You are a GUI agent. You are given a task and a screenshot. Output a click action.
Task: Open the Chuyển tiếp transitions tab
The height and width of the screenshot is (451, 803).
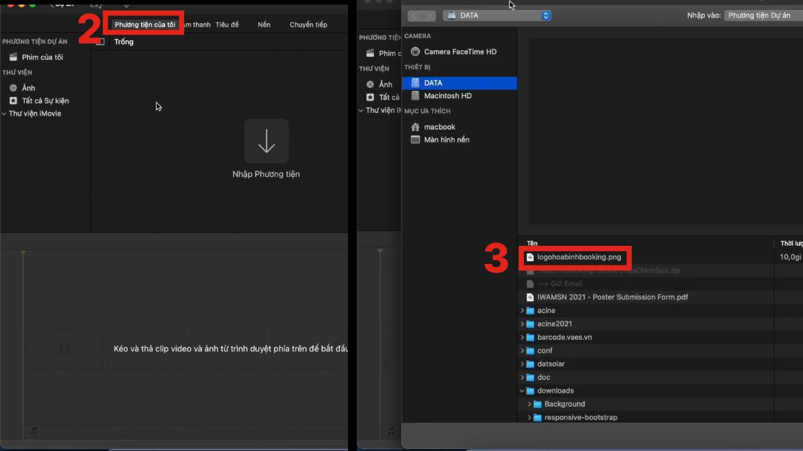308,25
